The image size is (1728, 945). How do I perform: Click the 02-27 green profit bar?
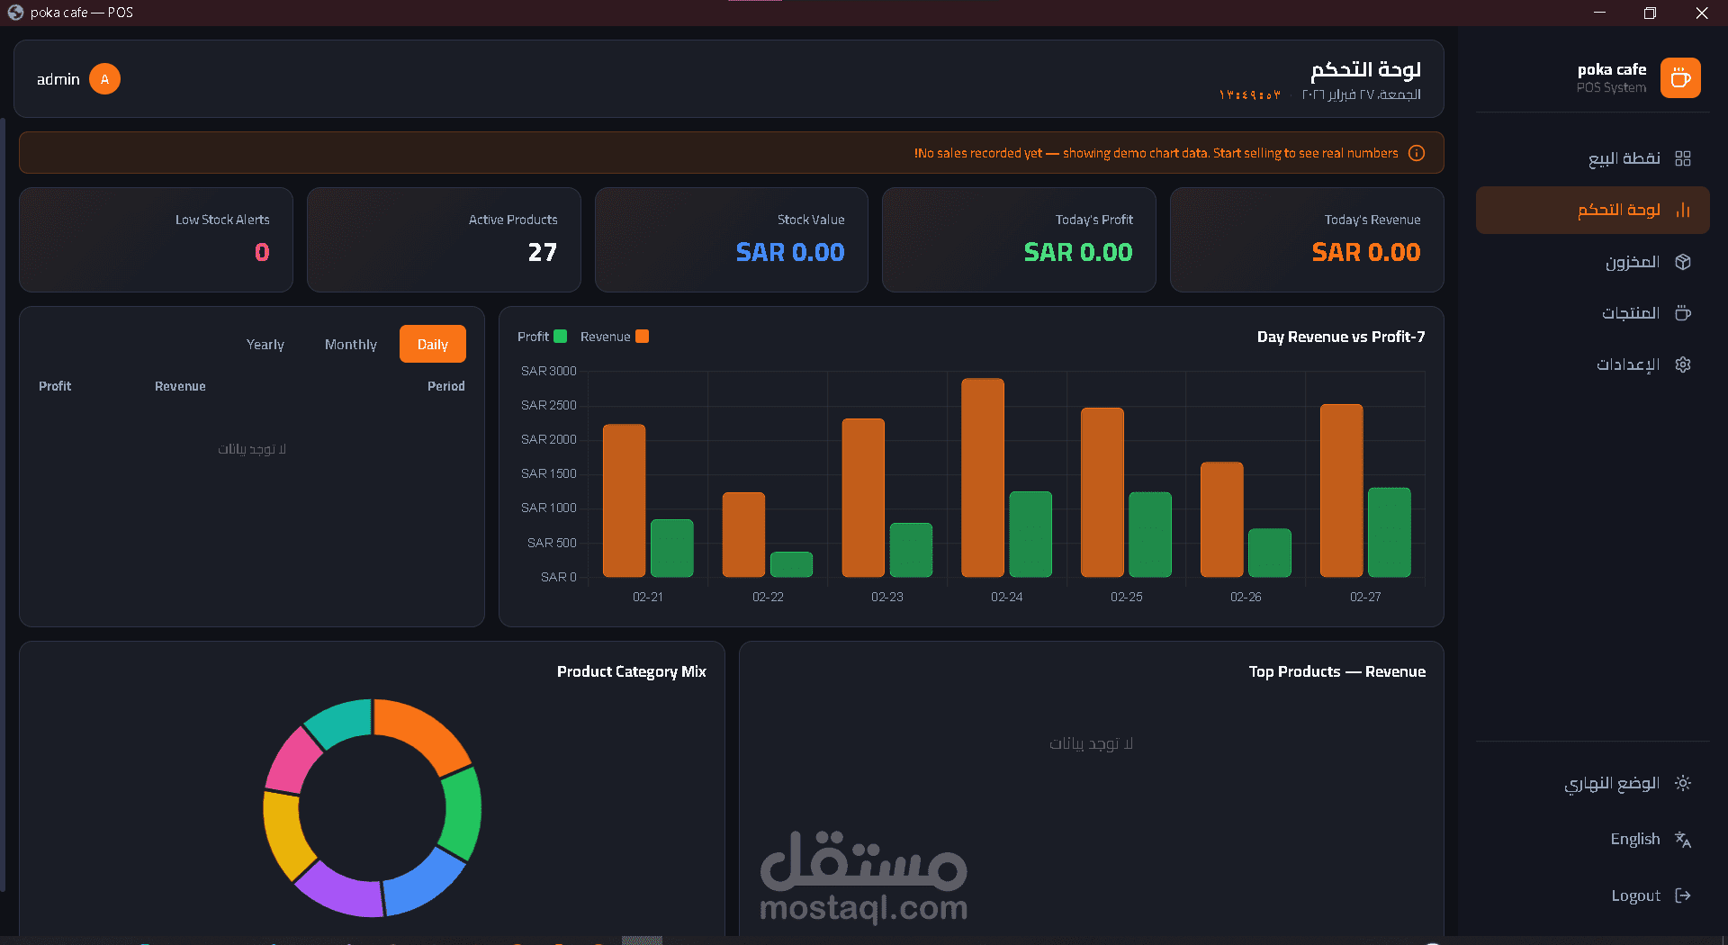click(x=1390, y=532)
